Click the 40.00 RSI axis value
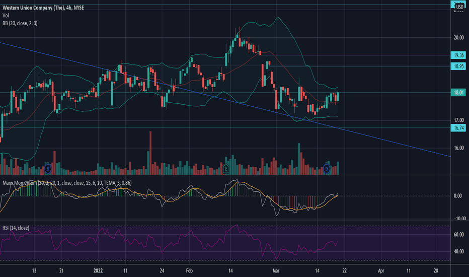 459,251
